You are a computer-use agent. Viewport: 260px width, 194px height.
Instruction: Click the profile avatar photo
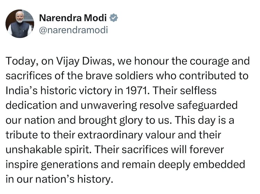pyautogui.click(x=19, y=24)
